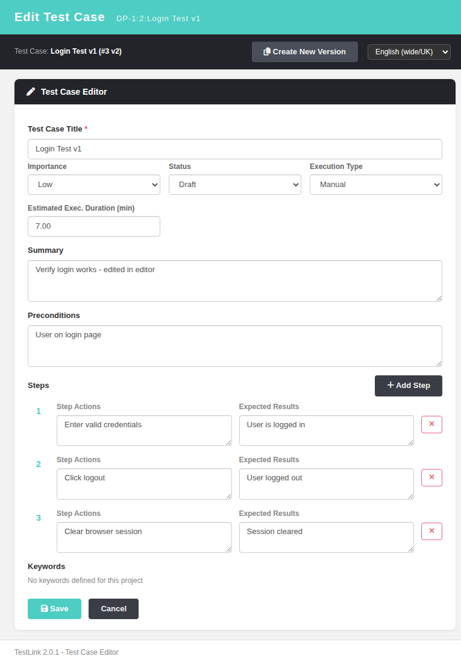The height and width of the screenshot is (665, 461).
Task: Edit step 3 action 'Clear browser session'
Action: click(144, 537)
